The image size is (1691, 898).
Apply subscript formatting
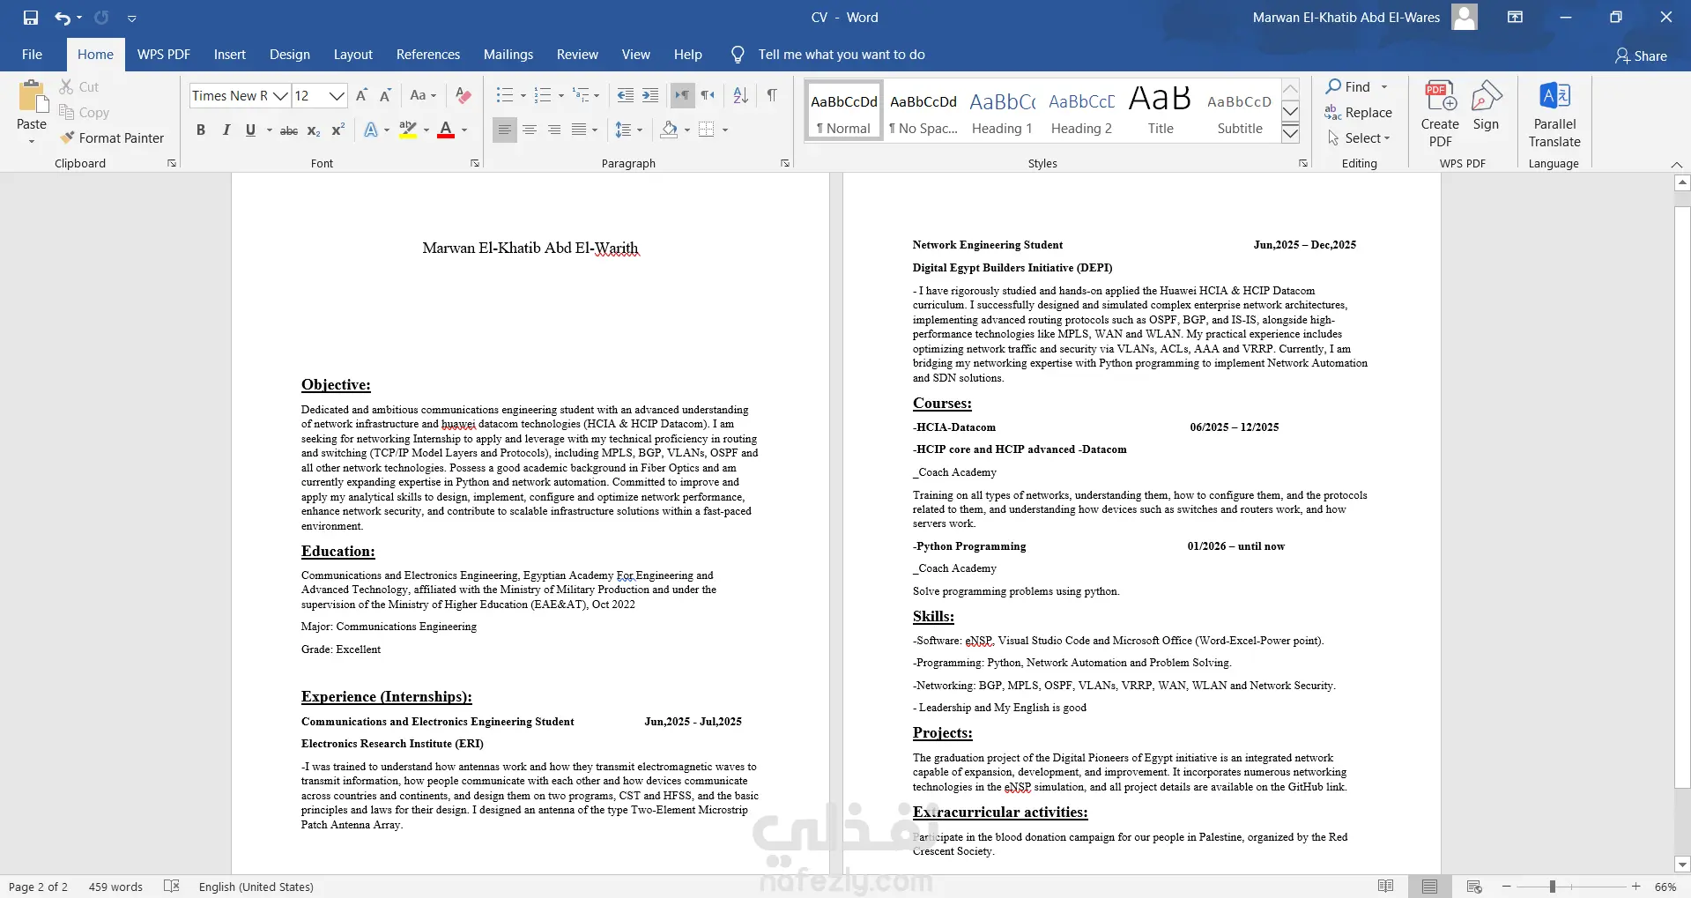(x=314, y=130)
